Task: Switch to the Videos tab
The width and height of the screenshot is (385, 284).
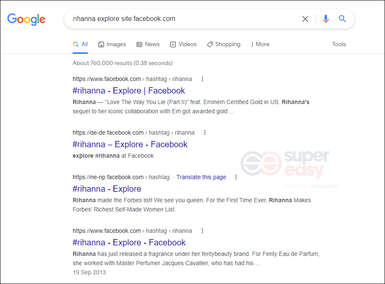Action: (x=183, y=44)
